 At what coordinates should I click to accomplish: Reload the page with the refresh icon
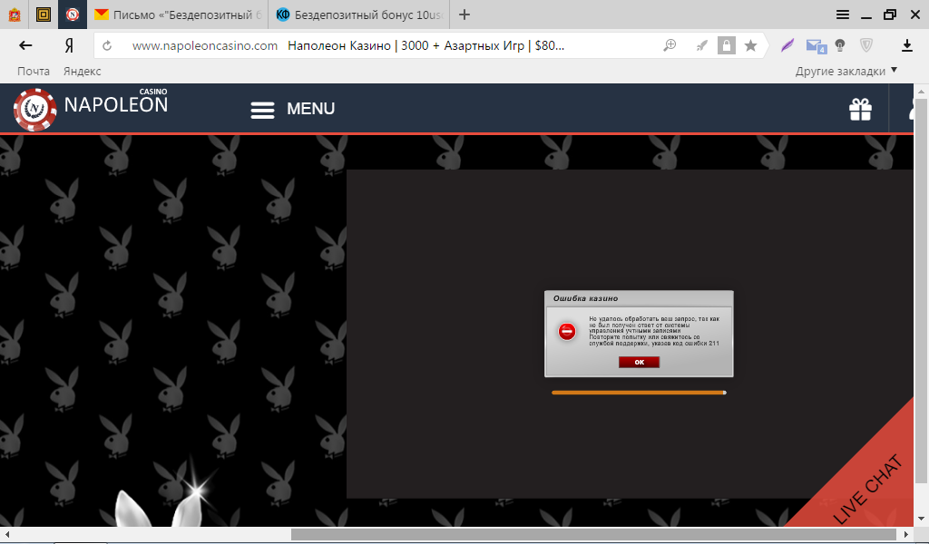pos(107,45)
